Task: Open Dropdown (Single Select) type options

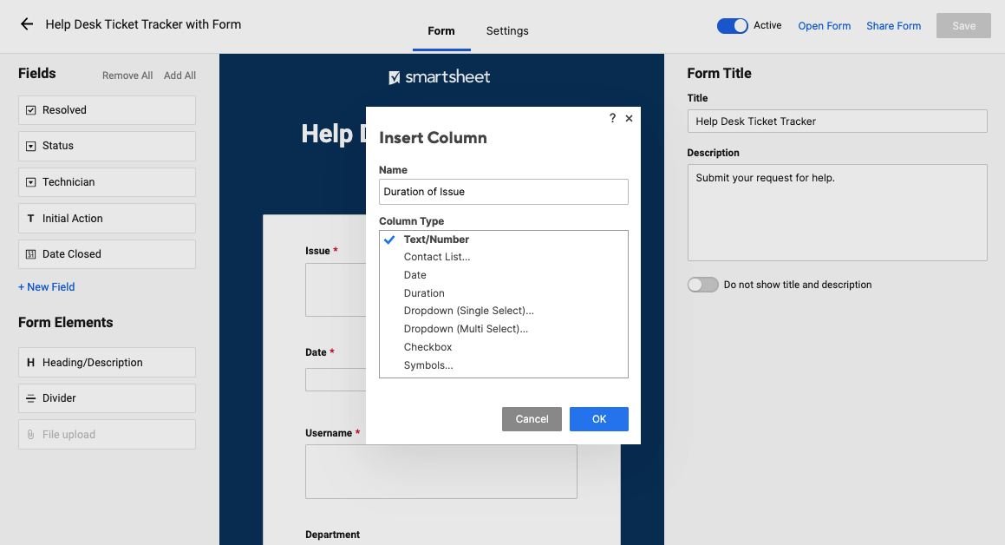Action: click(x=468, y=311)
